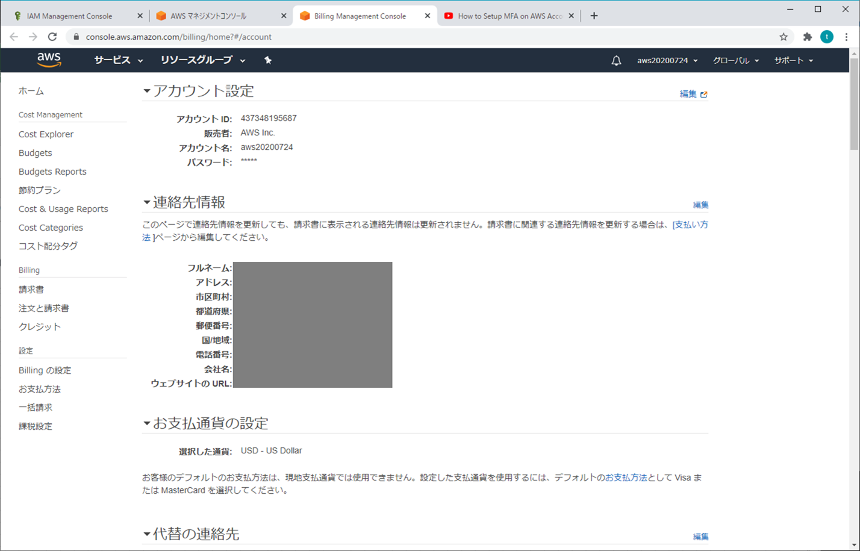Image resolution: width=860 pixels, height=551 pixels.
Task: Click 編集 next to 連絡先情報
Action: pyautogui.click(x=702, y=205)
